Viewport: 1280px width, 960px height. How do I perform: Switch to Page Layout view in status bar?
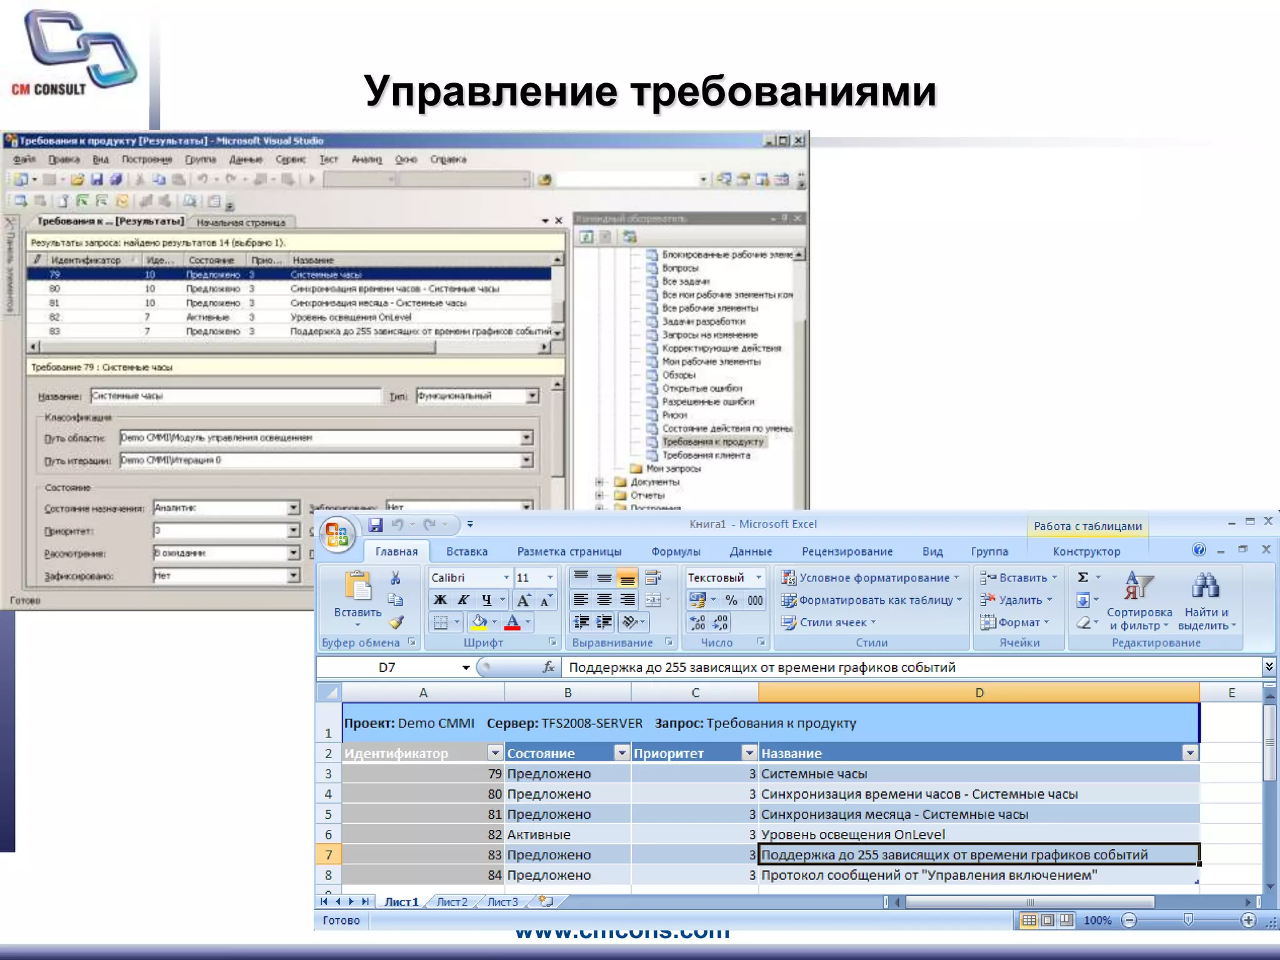pos(1048,920)
